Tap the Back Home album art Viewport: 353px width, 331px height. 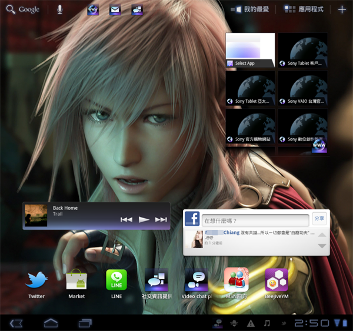tap(36, 215)
